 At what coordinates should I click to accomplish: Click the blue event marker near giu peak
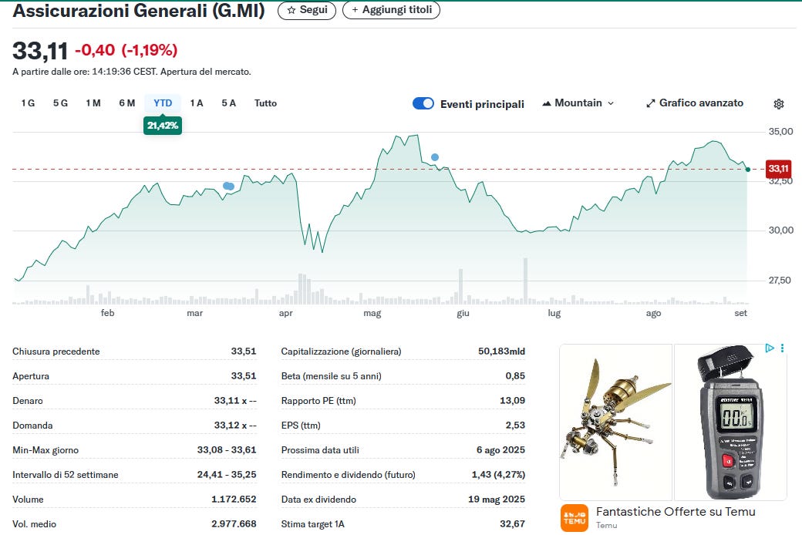(x=435, y=157)
